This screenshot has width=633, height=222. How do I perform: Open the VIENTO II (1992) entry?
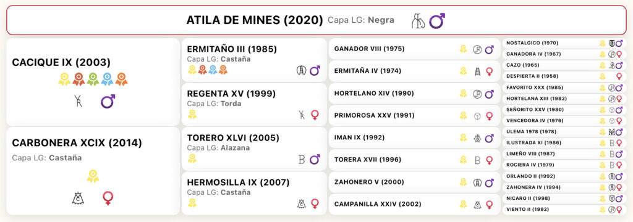(x=564, y=210)
